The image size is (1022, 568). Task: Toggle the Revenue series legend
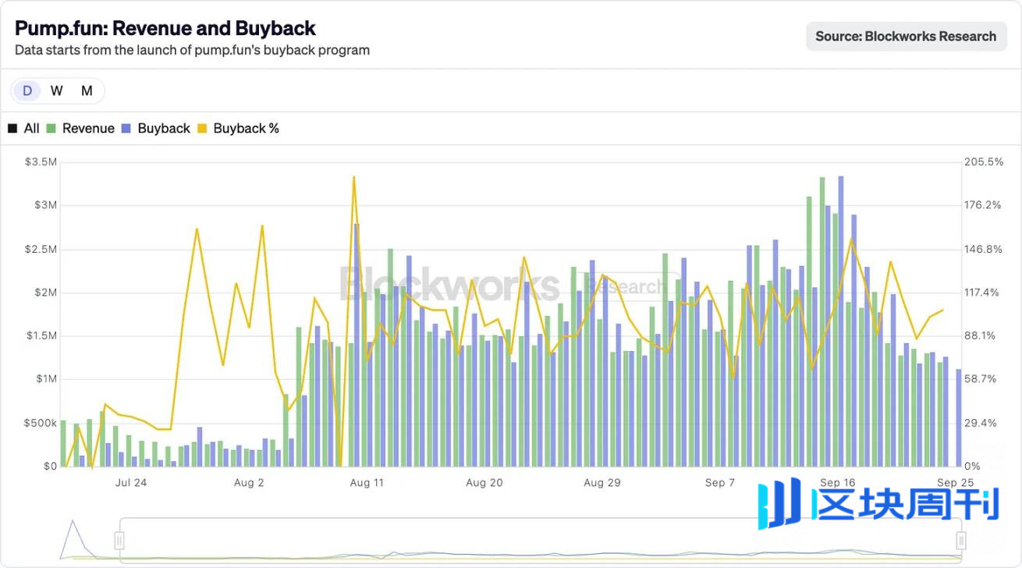tap(80, 129)
